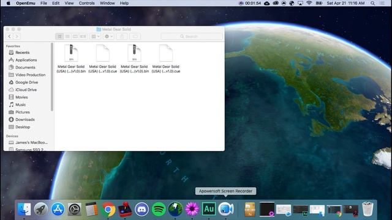The width and height of the screenshot is (392, 220).
Task: Open the item arrangement dropdown
Action: click(96, 37)
